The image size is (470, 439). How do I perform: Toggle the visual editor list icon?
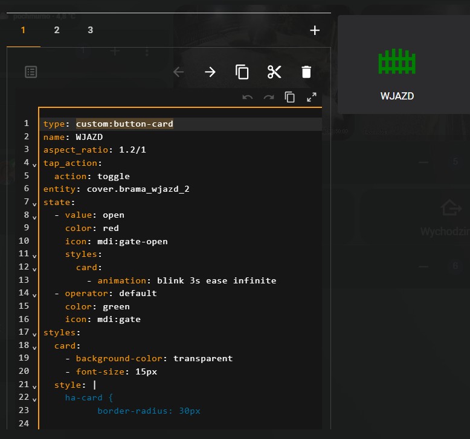coord(31,72)
